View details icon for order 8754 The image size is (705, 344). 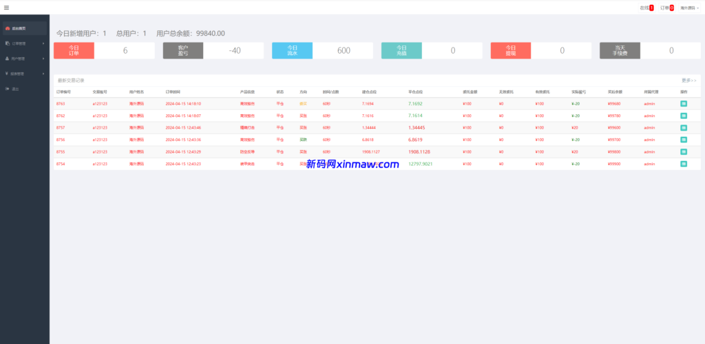684,164
